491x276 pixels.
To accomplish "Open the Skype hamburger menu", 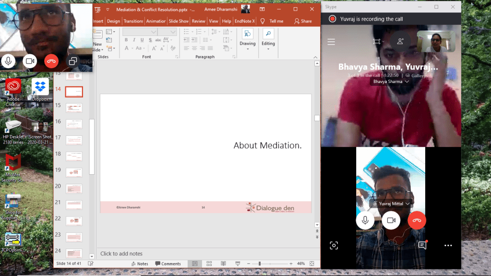I will coord(331,42).
